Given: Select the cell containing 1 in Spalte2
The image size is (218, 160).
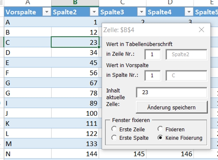Looking at the screenshot, I should pos(75,22).
